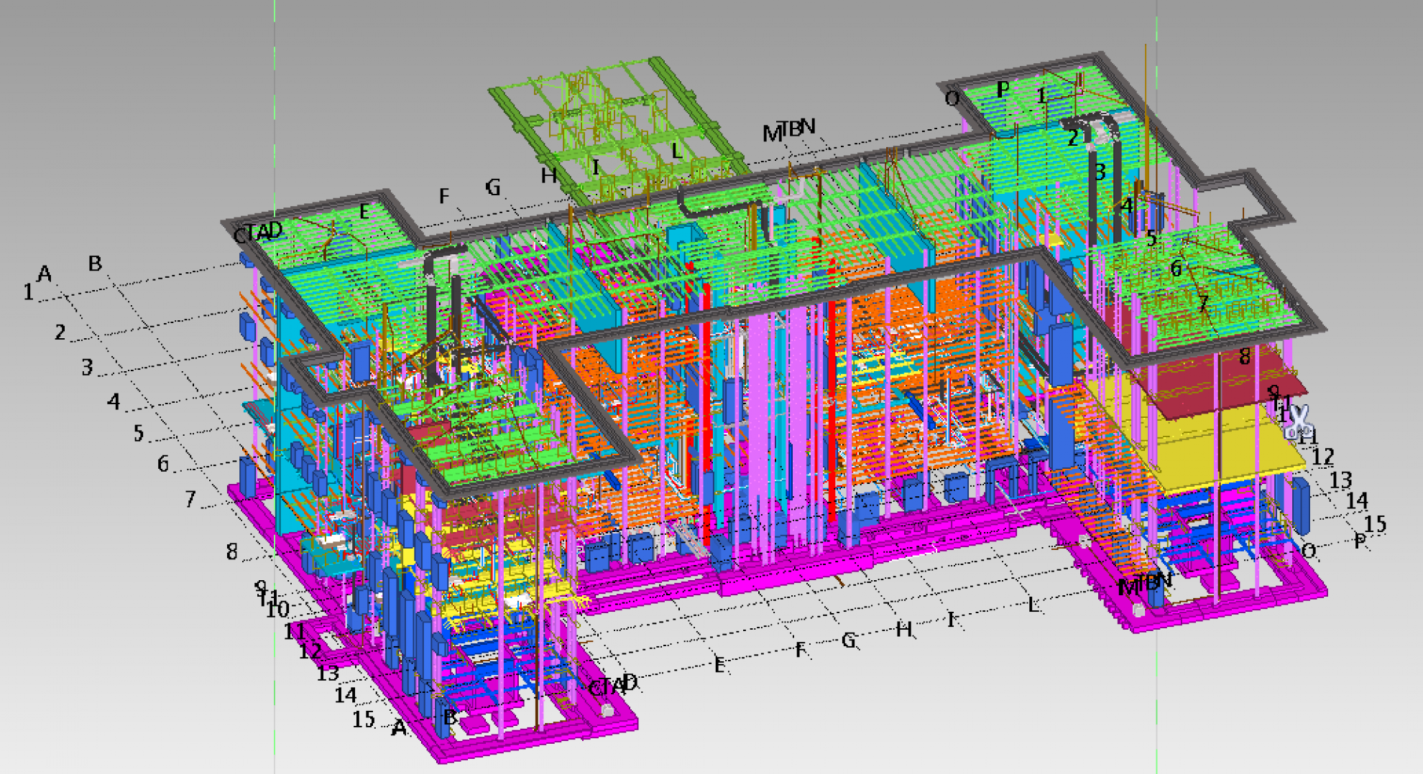Select grid label 13 at bottom left

coord(328,673)
